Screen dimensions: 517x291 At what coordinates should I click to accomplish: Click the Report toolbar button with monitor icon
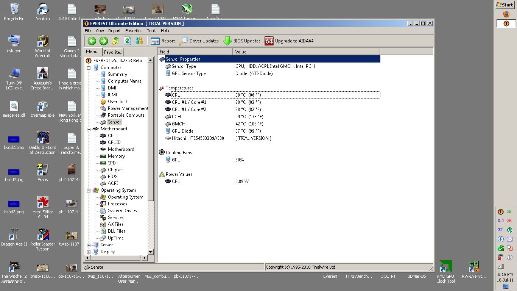(x=163, y=41)
